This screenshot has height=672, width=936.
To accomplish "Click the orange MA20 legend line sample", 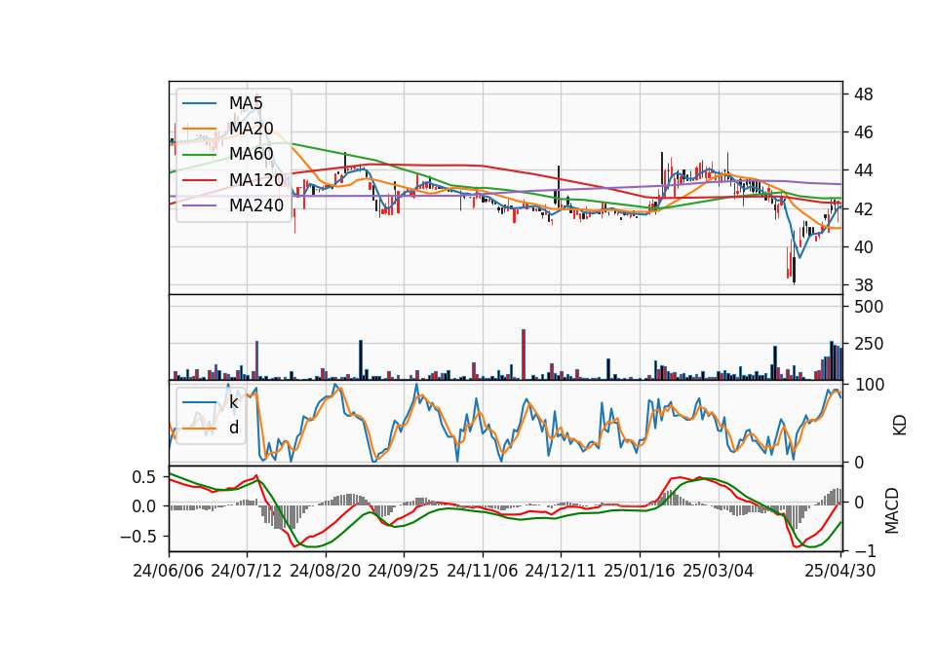I will point(199,129).
